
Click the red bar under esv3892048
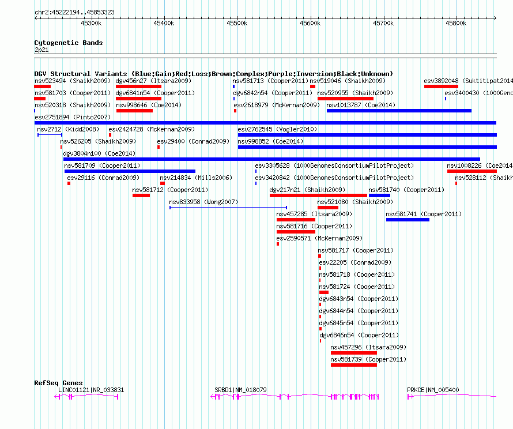coord(441,86)
